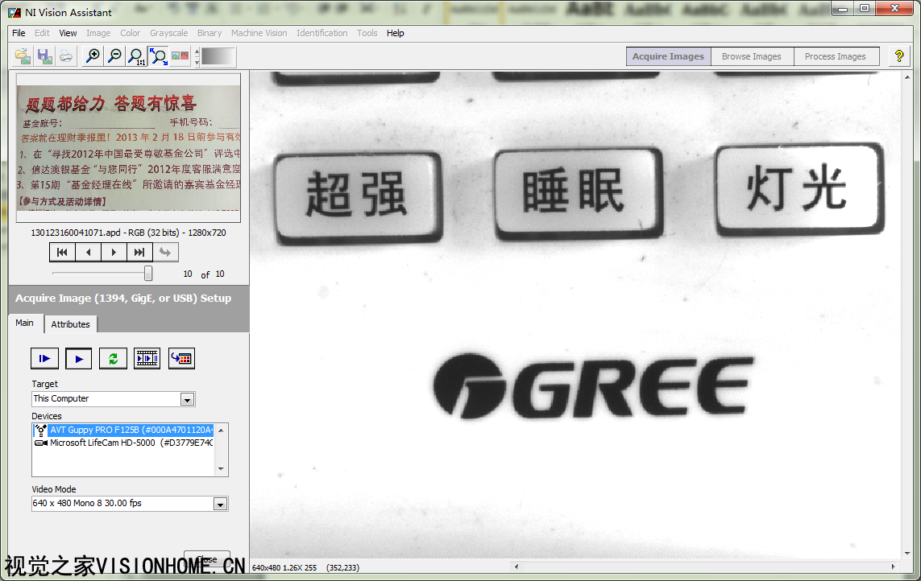The image size is (921, 581).
Task: Jump to last image in browser
Action: (x=139, y=253)
